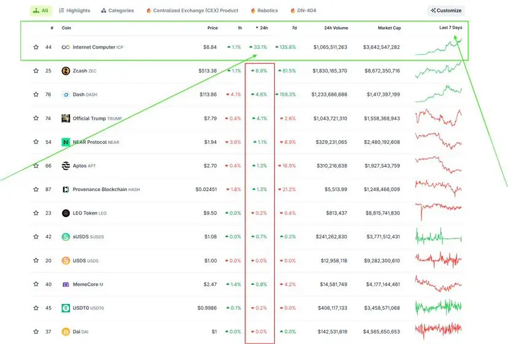This screenshot has width=508, height=344.
Task: Select the All tab
Action: pos(41,10)
